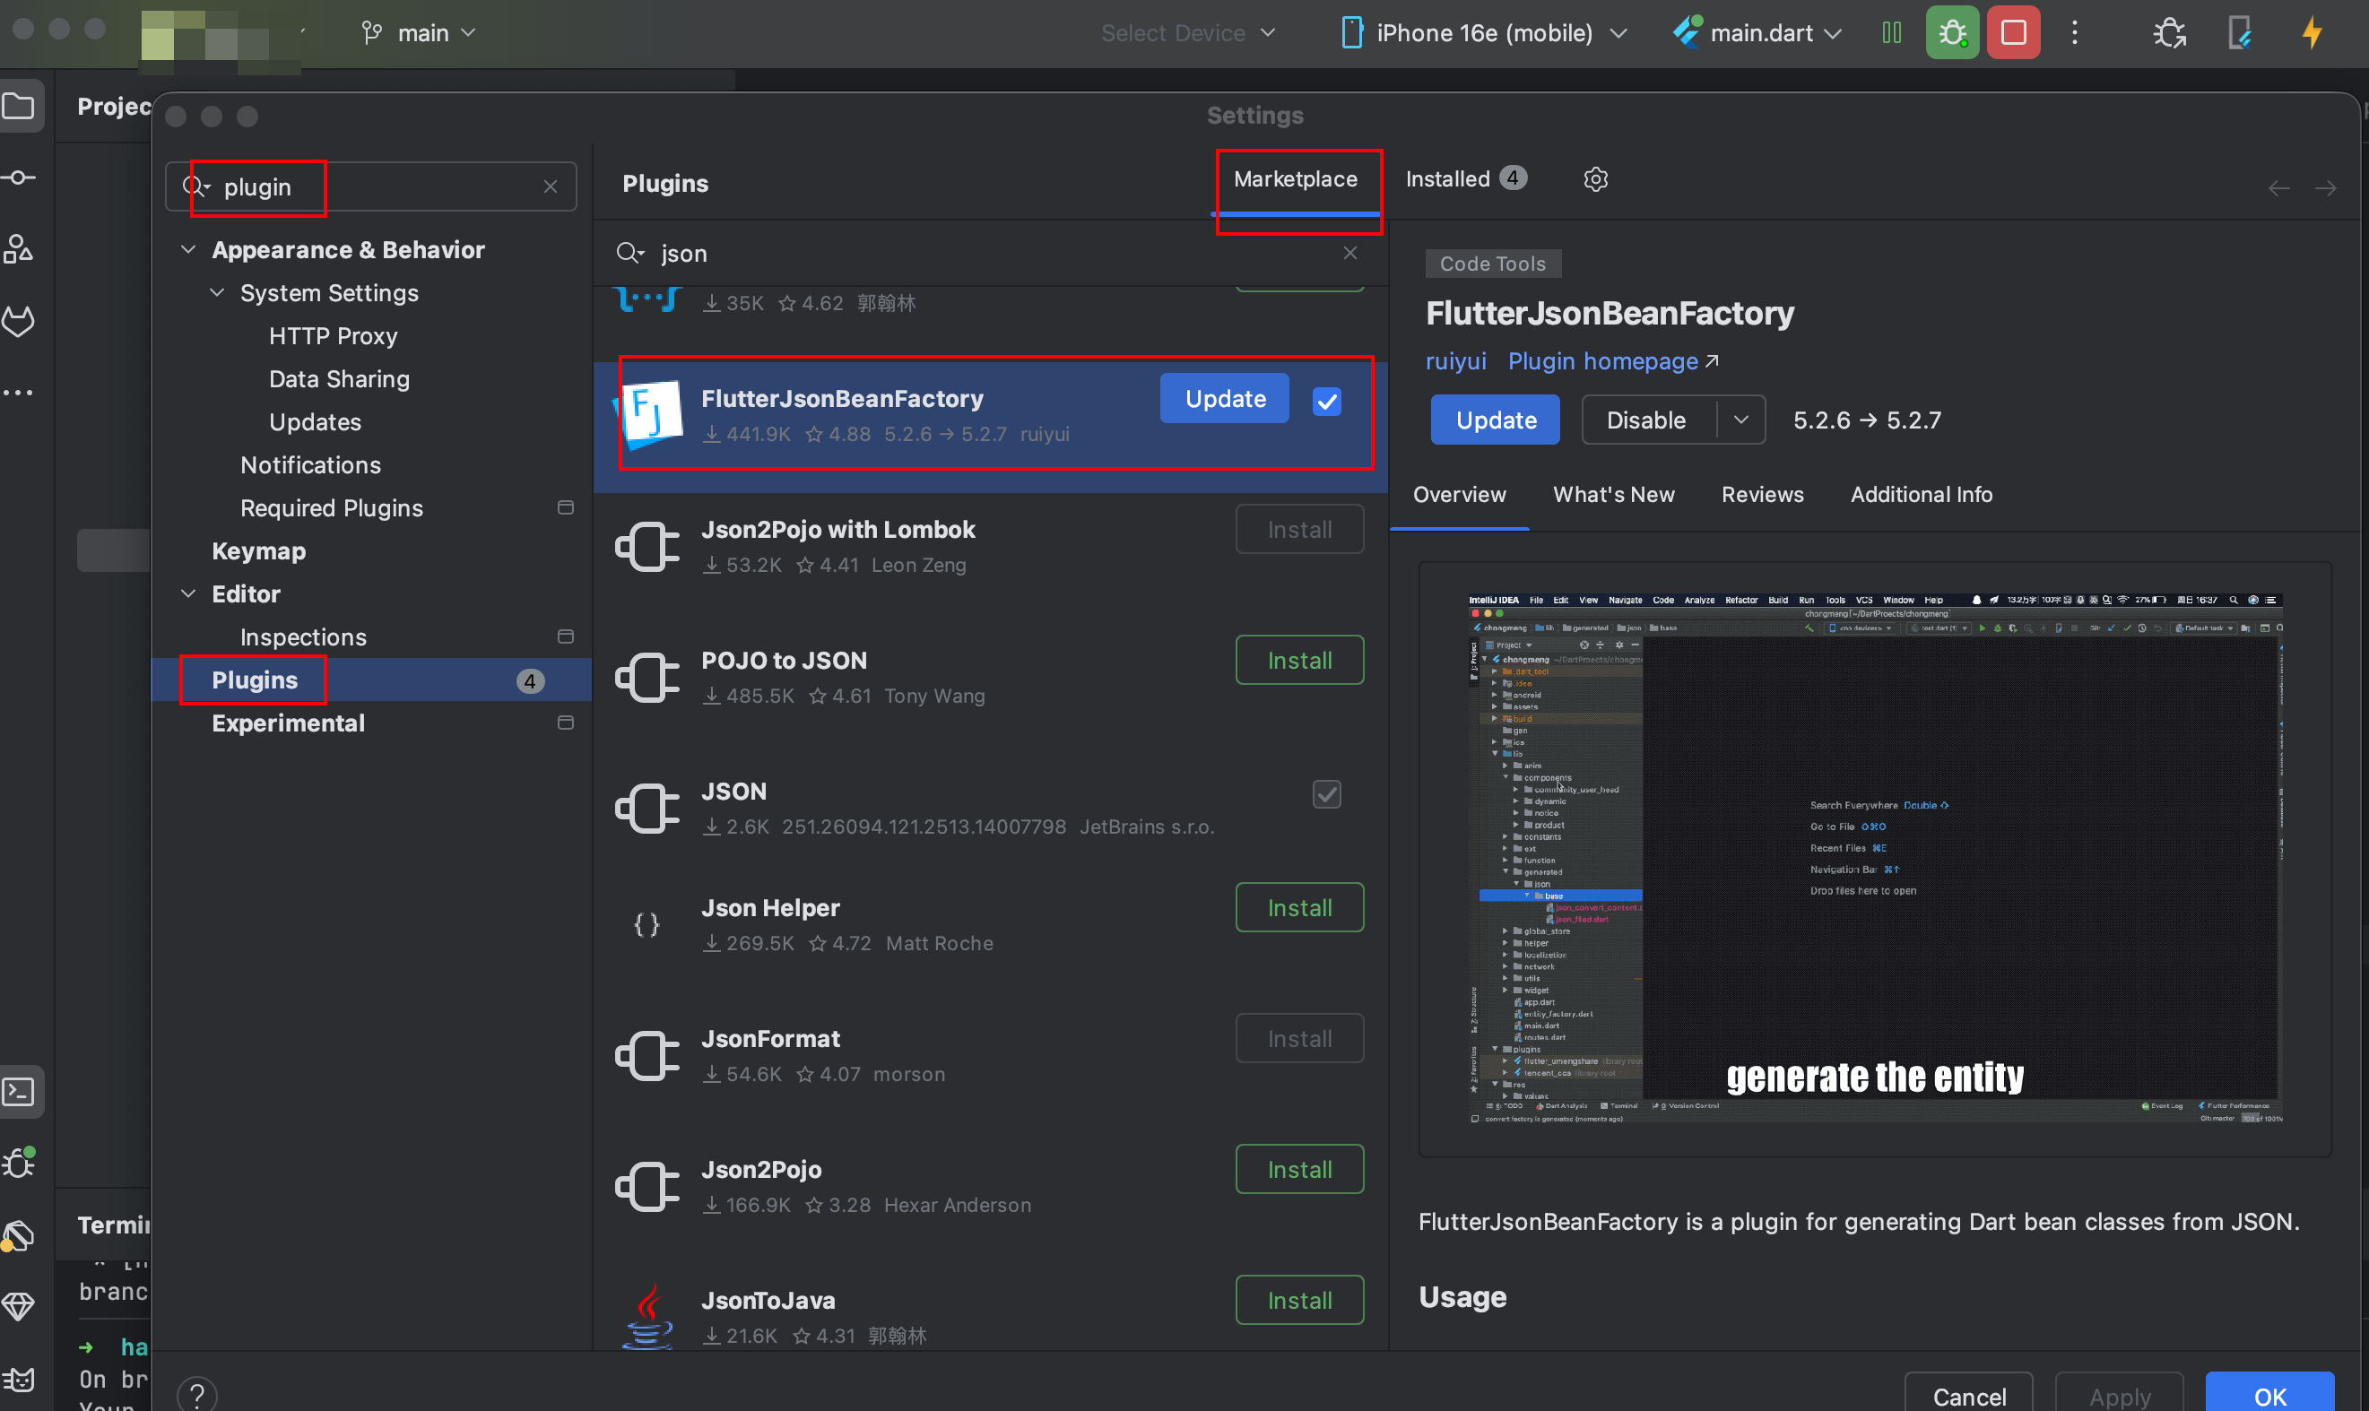Switch to the Installed plugins tab

point(1446,177)
